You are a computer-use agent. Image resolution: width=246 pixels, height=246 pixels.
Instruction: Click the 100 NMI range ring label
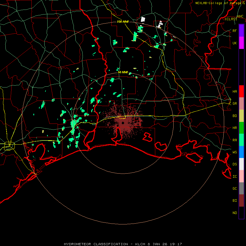123,22
